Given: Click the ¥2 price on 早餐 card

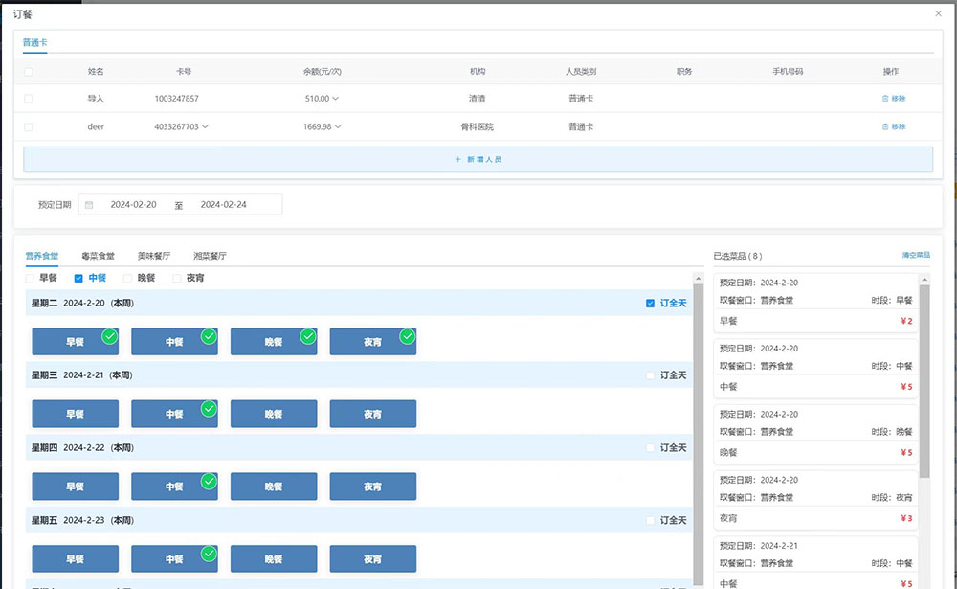Looking at the screenshot, I should click(x=906, y=321).
